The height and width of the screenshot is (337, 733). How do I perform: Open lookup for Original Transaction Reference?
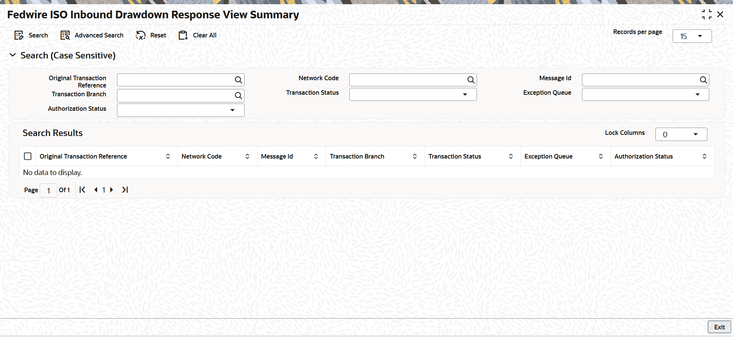point(238,80)
